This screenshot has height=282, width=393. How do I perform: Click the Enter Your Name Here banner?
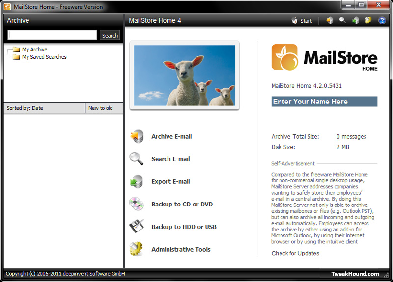(324, 102)
